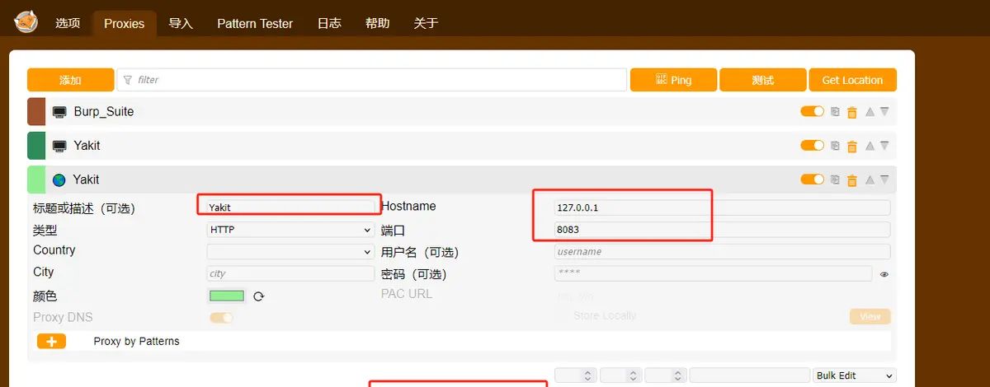This screenshot has width=990, height=387.
Task: Duplicate the Burp_Suite proxy entry
Action: 835,112
